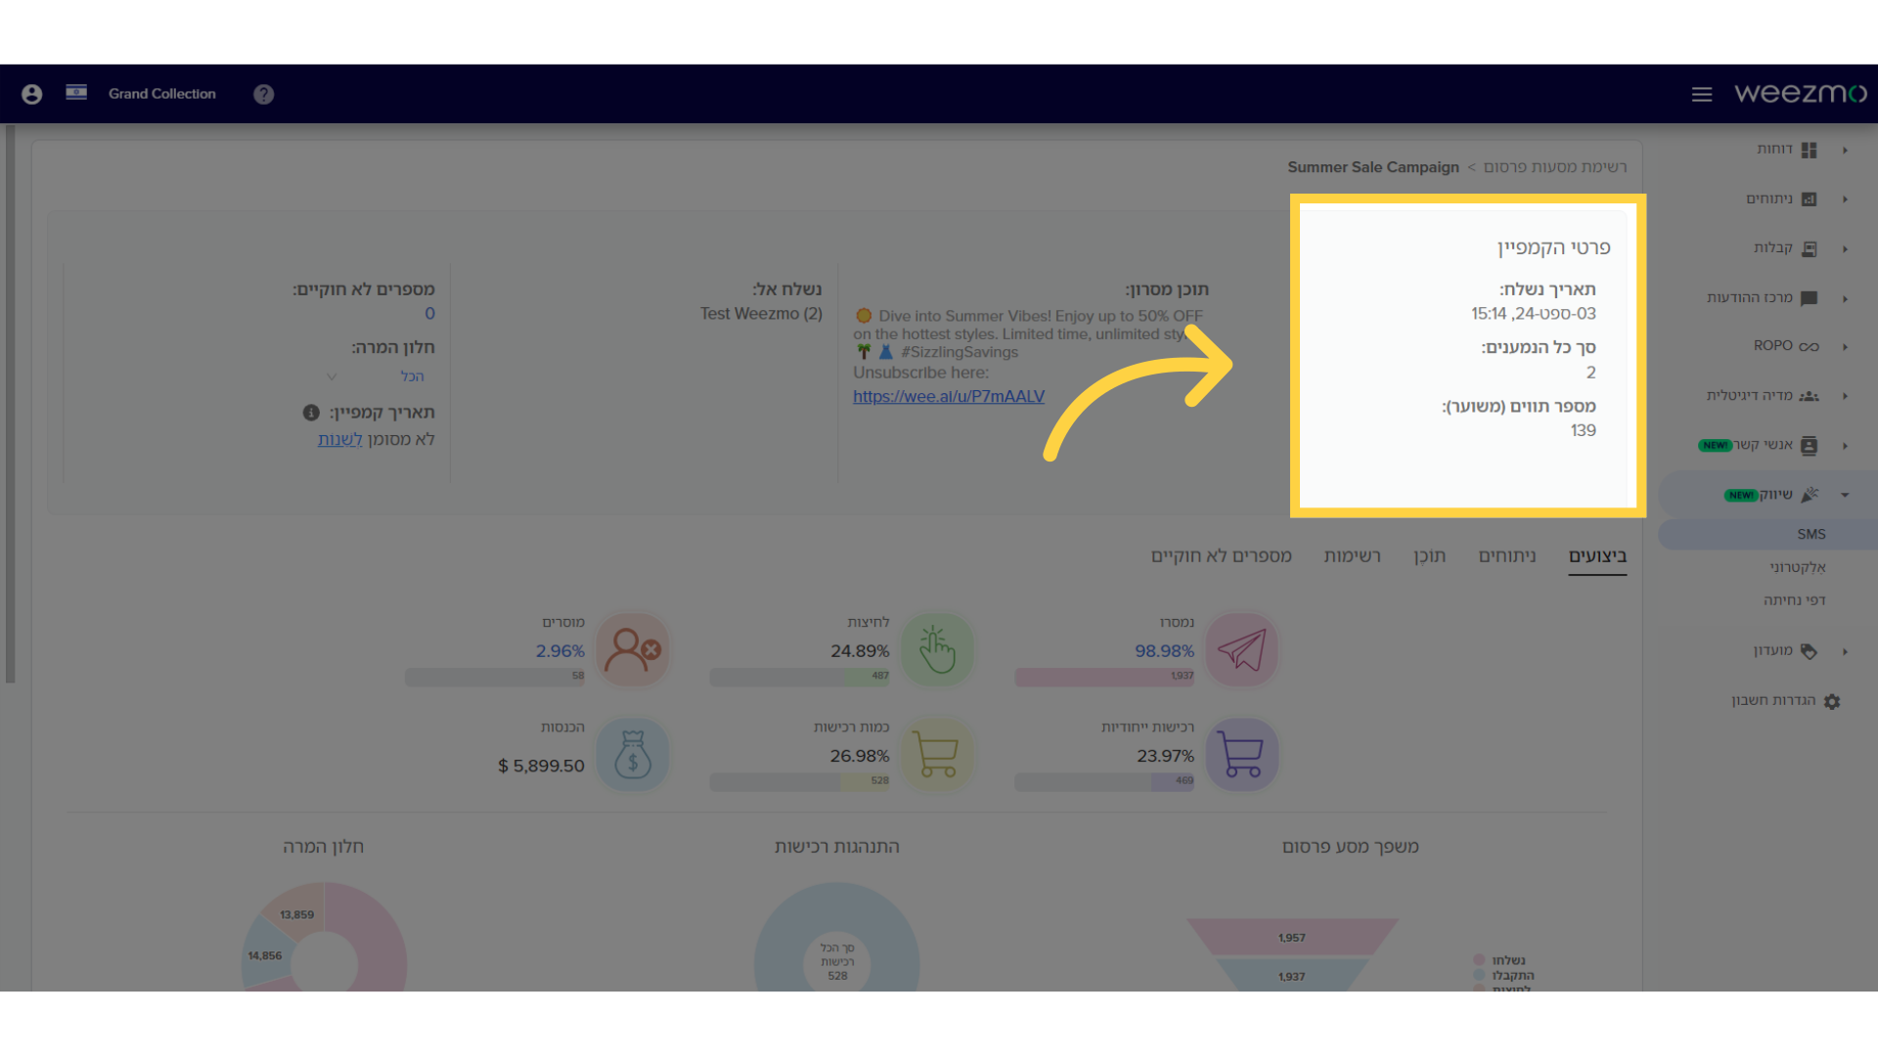Image resolution: width=1878 pixels, height=1056 pixels.
Task: Click the מרכז ההודעות chat bubble icon
Action: [x=1810, y=298]
